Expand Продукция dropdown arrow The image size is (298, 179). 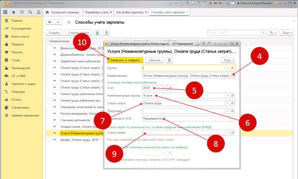[x=227, y=111]
